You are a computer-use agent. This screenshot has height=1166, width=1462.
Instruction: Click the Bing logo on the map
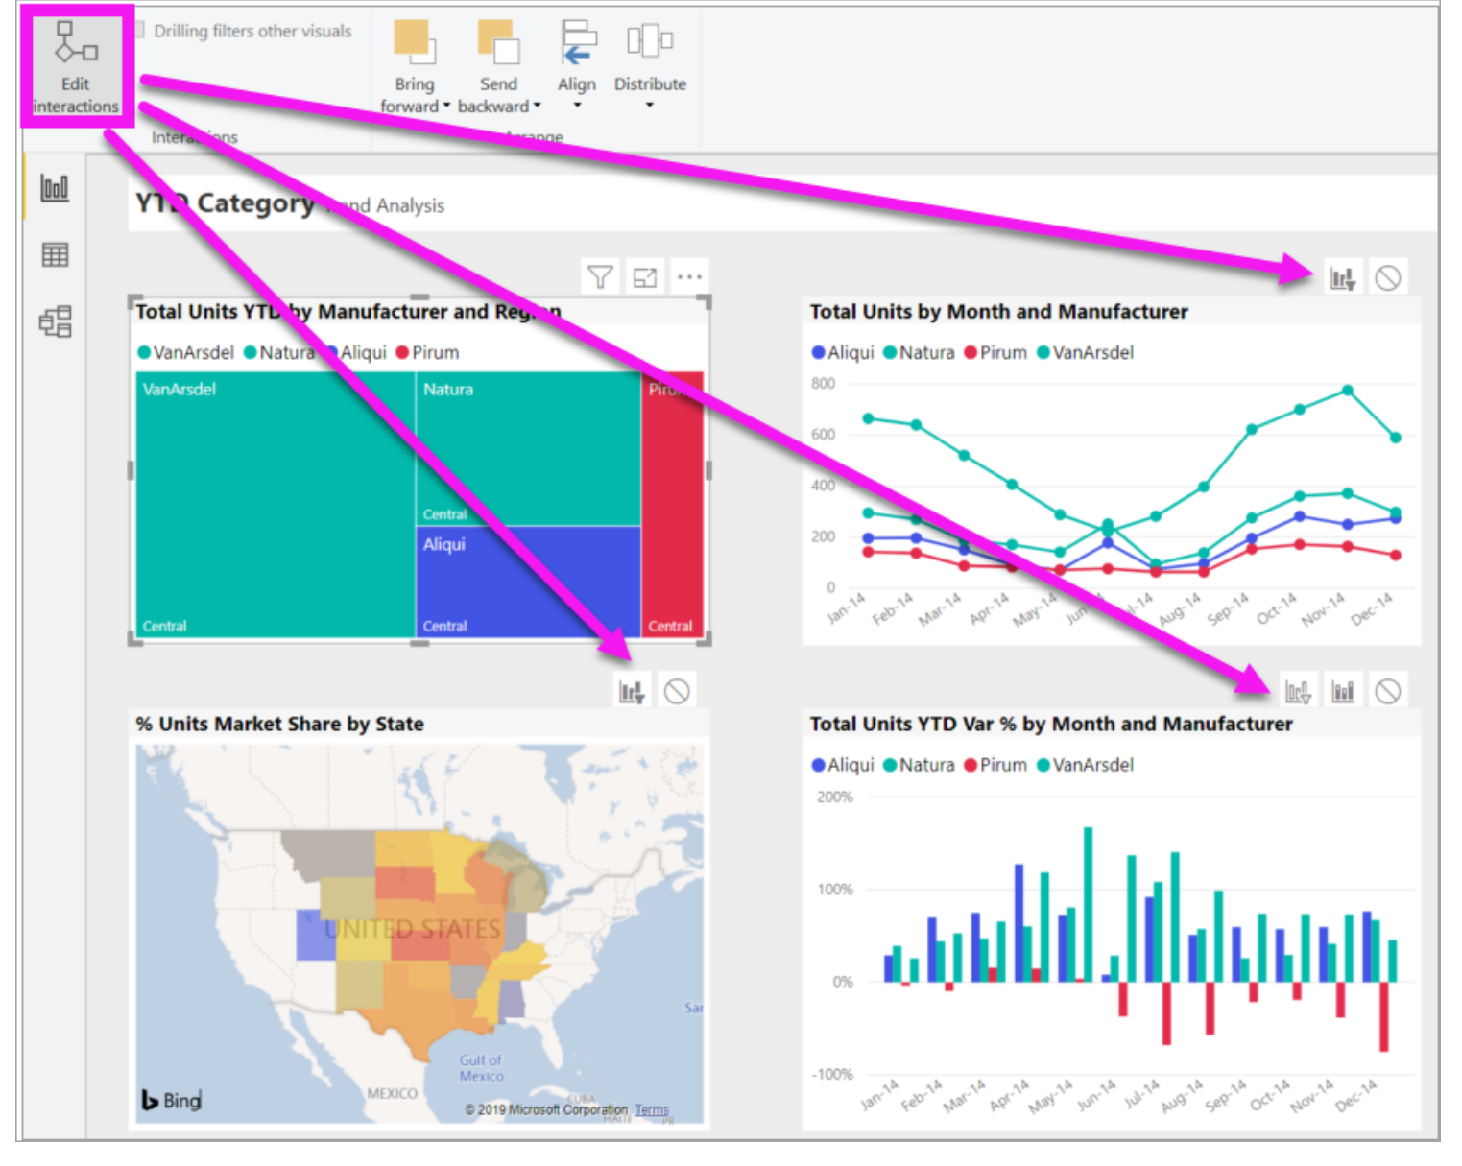[171, 1101]
